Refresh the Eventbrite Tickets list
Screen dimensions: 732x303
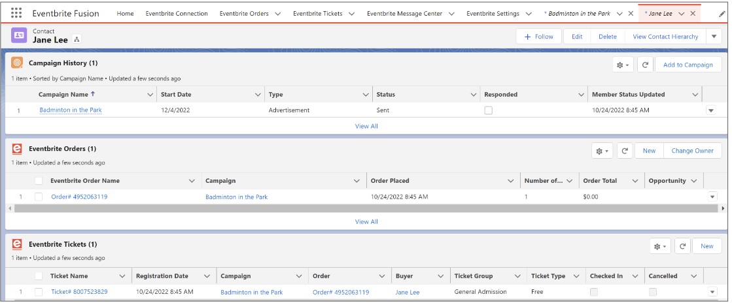(x=682, y=246)
